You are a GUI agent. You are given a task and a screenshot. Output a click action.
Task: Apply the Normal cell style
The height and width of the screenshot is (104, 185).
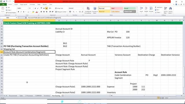104,8
